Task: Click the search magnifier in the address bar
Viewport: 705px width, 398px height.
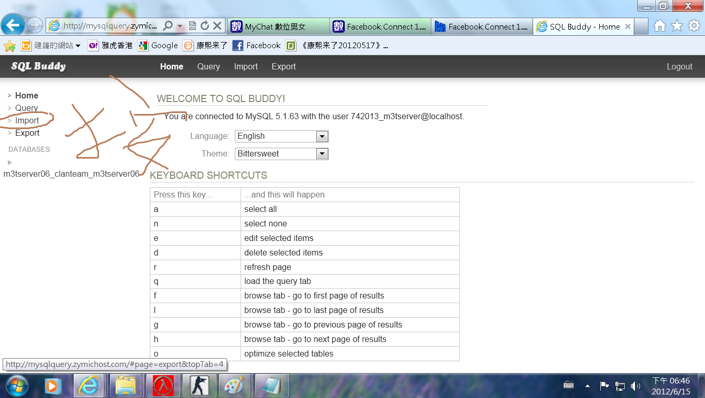Action: [168, 25]
